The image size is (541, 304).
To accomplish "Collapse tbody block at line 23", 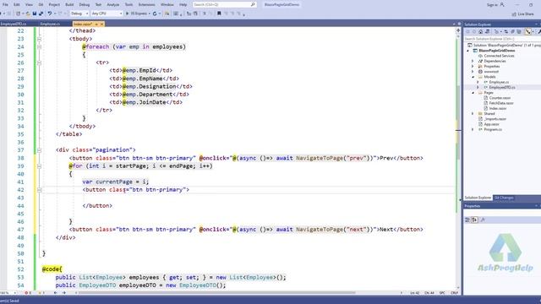I will 40,39.
